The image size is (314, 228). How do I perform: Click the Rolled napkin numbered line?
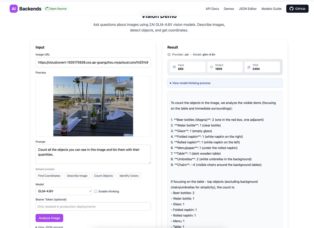pos(205,142)
